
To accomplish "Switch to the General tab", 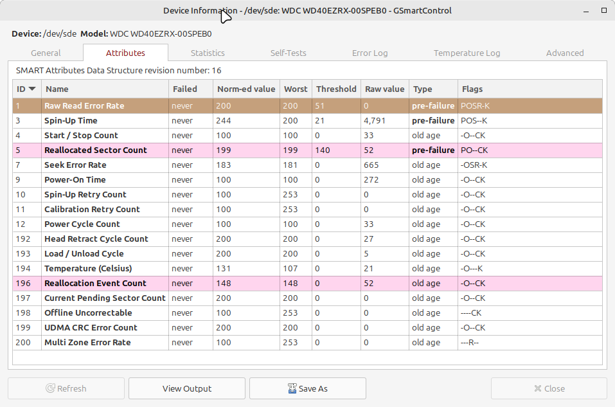I will (x=46, y=53).
